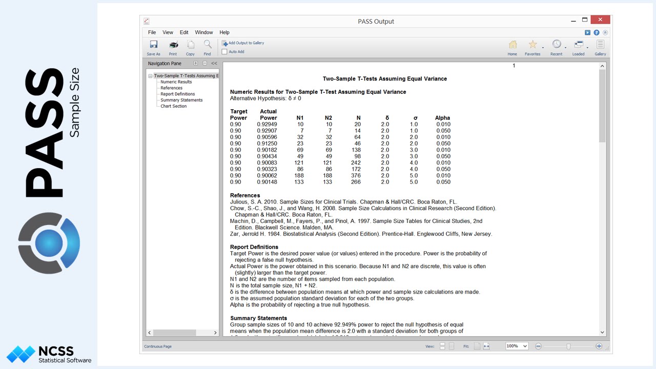
Task: Open the Edit menu
Action: click(184, 32)
